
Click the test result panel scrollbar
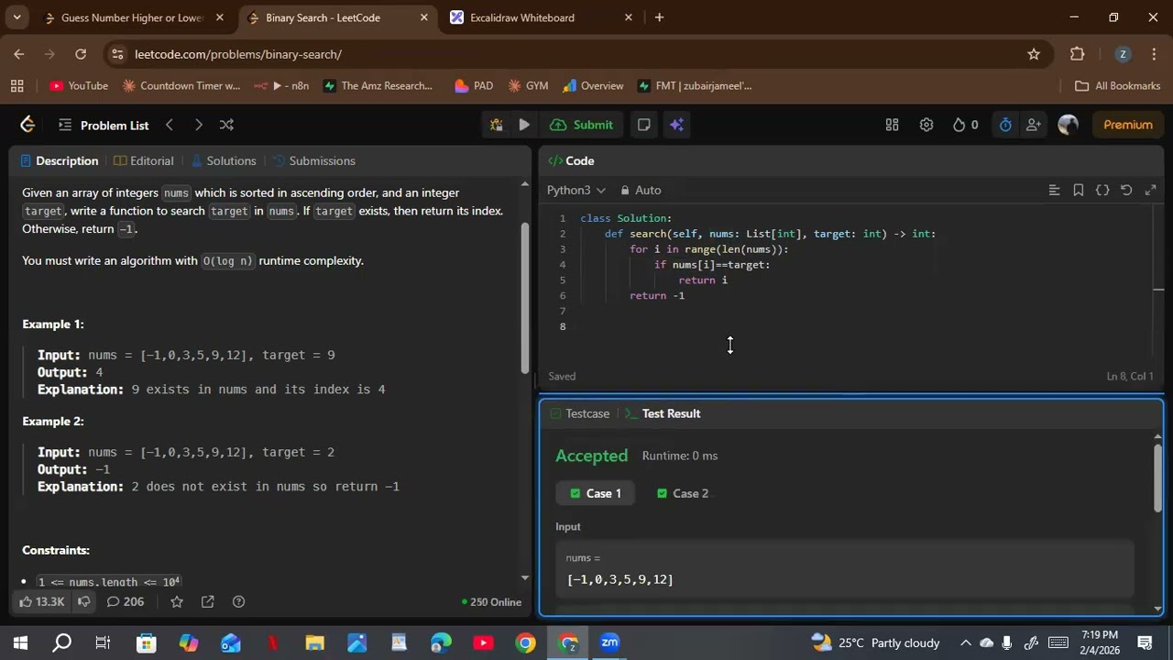[1157, 478]
